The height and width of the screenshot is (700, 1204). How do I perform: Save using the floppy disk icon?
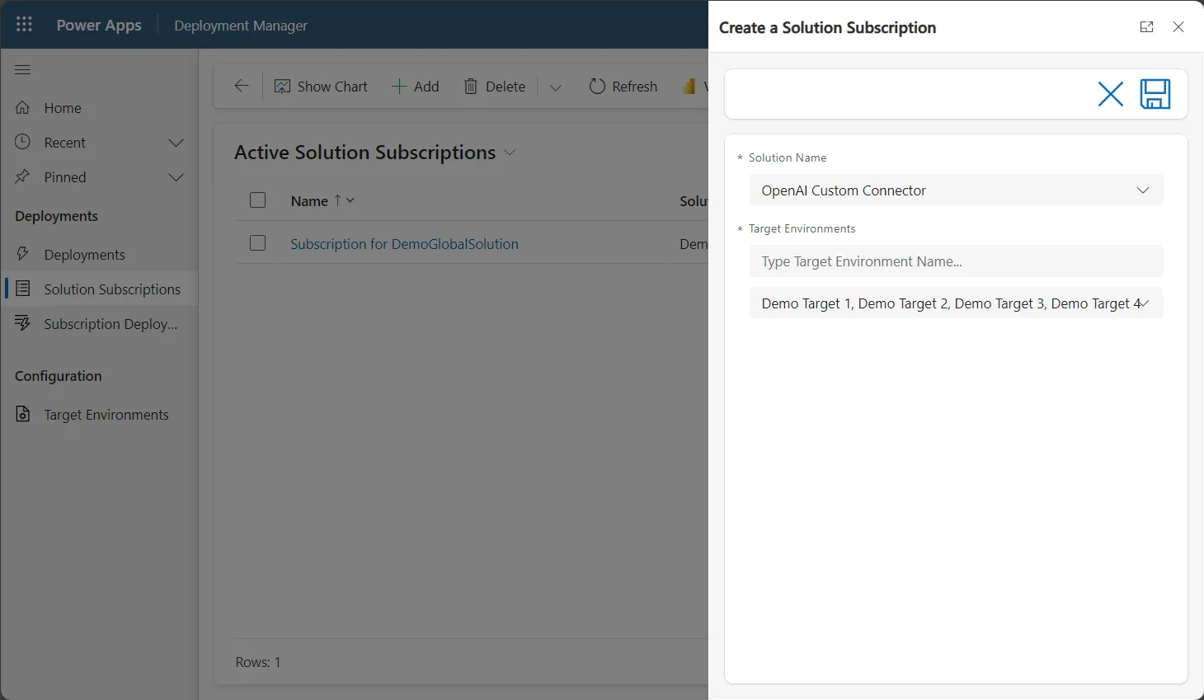1155,94
